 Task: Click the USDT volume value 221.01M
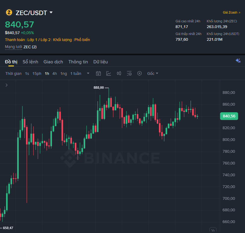coord(214,40)
